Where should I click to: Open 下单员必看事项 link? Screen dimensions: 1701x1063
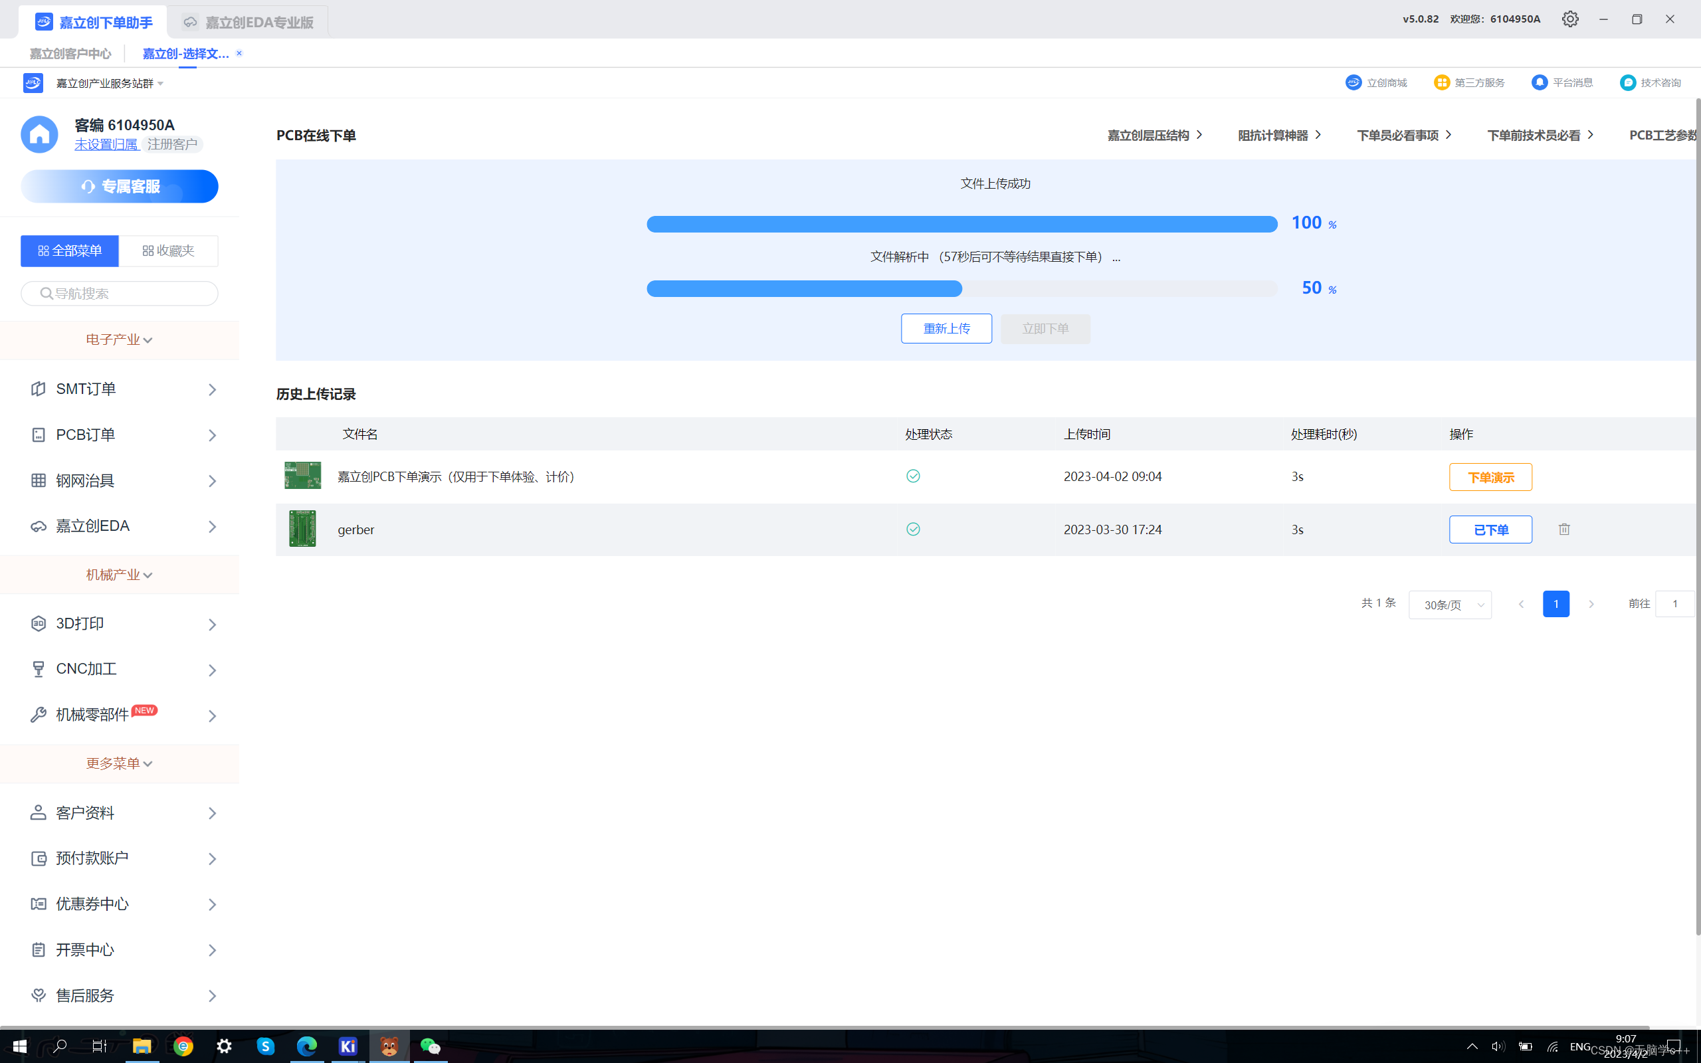point(1405,135)
